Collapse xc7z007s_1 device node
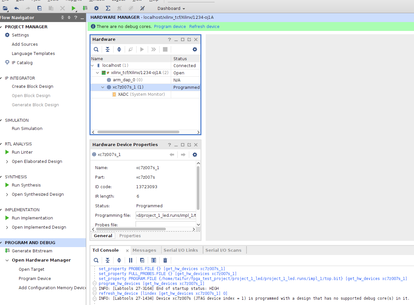414x305 pixels. pyautogui.click(x=103, y=87)
